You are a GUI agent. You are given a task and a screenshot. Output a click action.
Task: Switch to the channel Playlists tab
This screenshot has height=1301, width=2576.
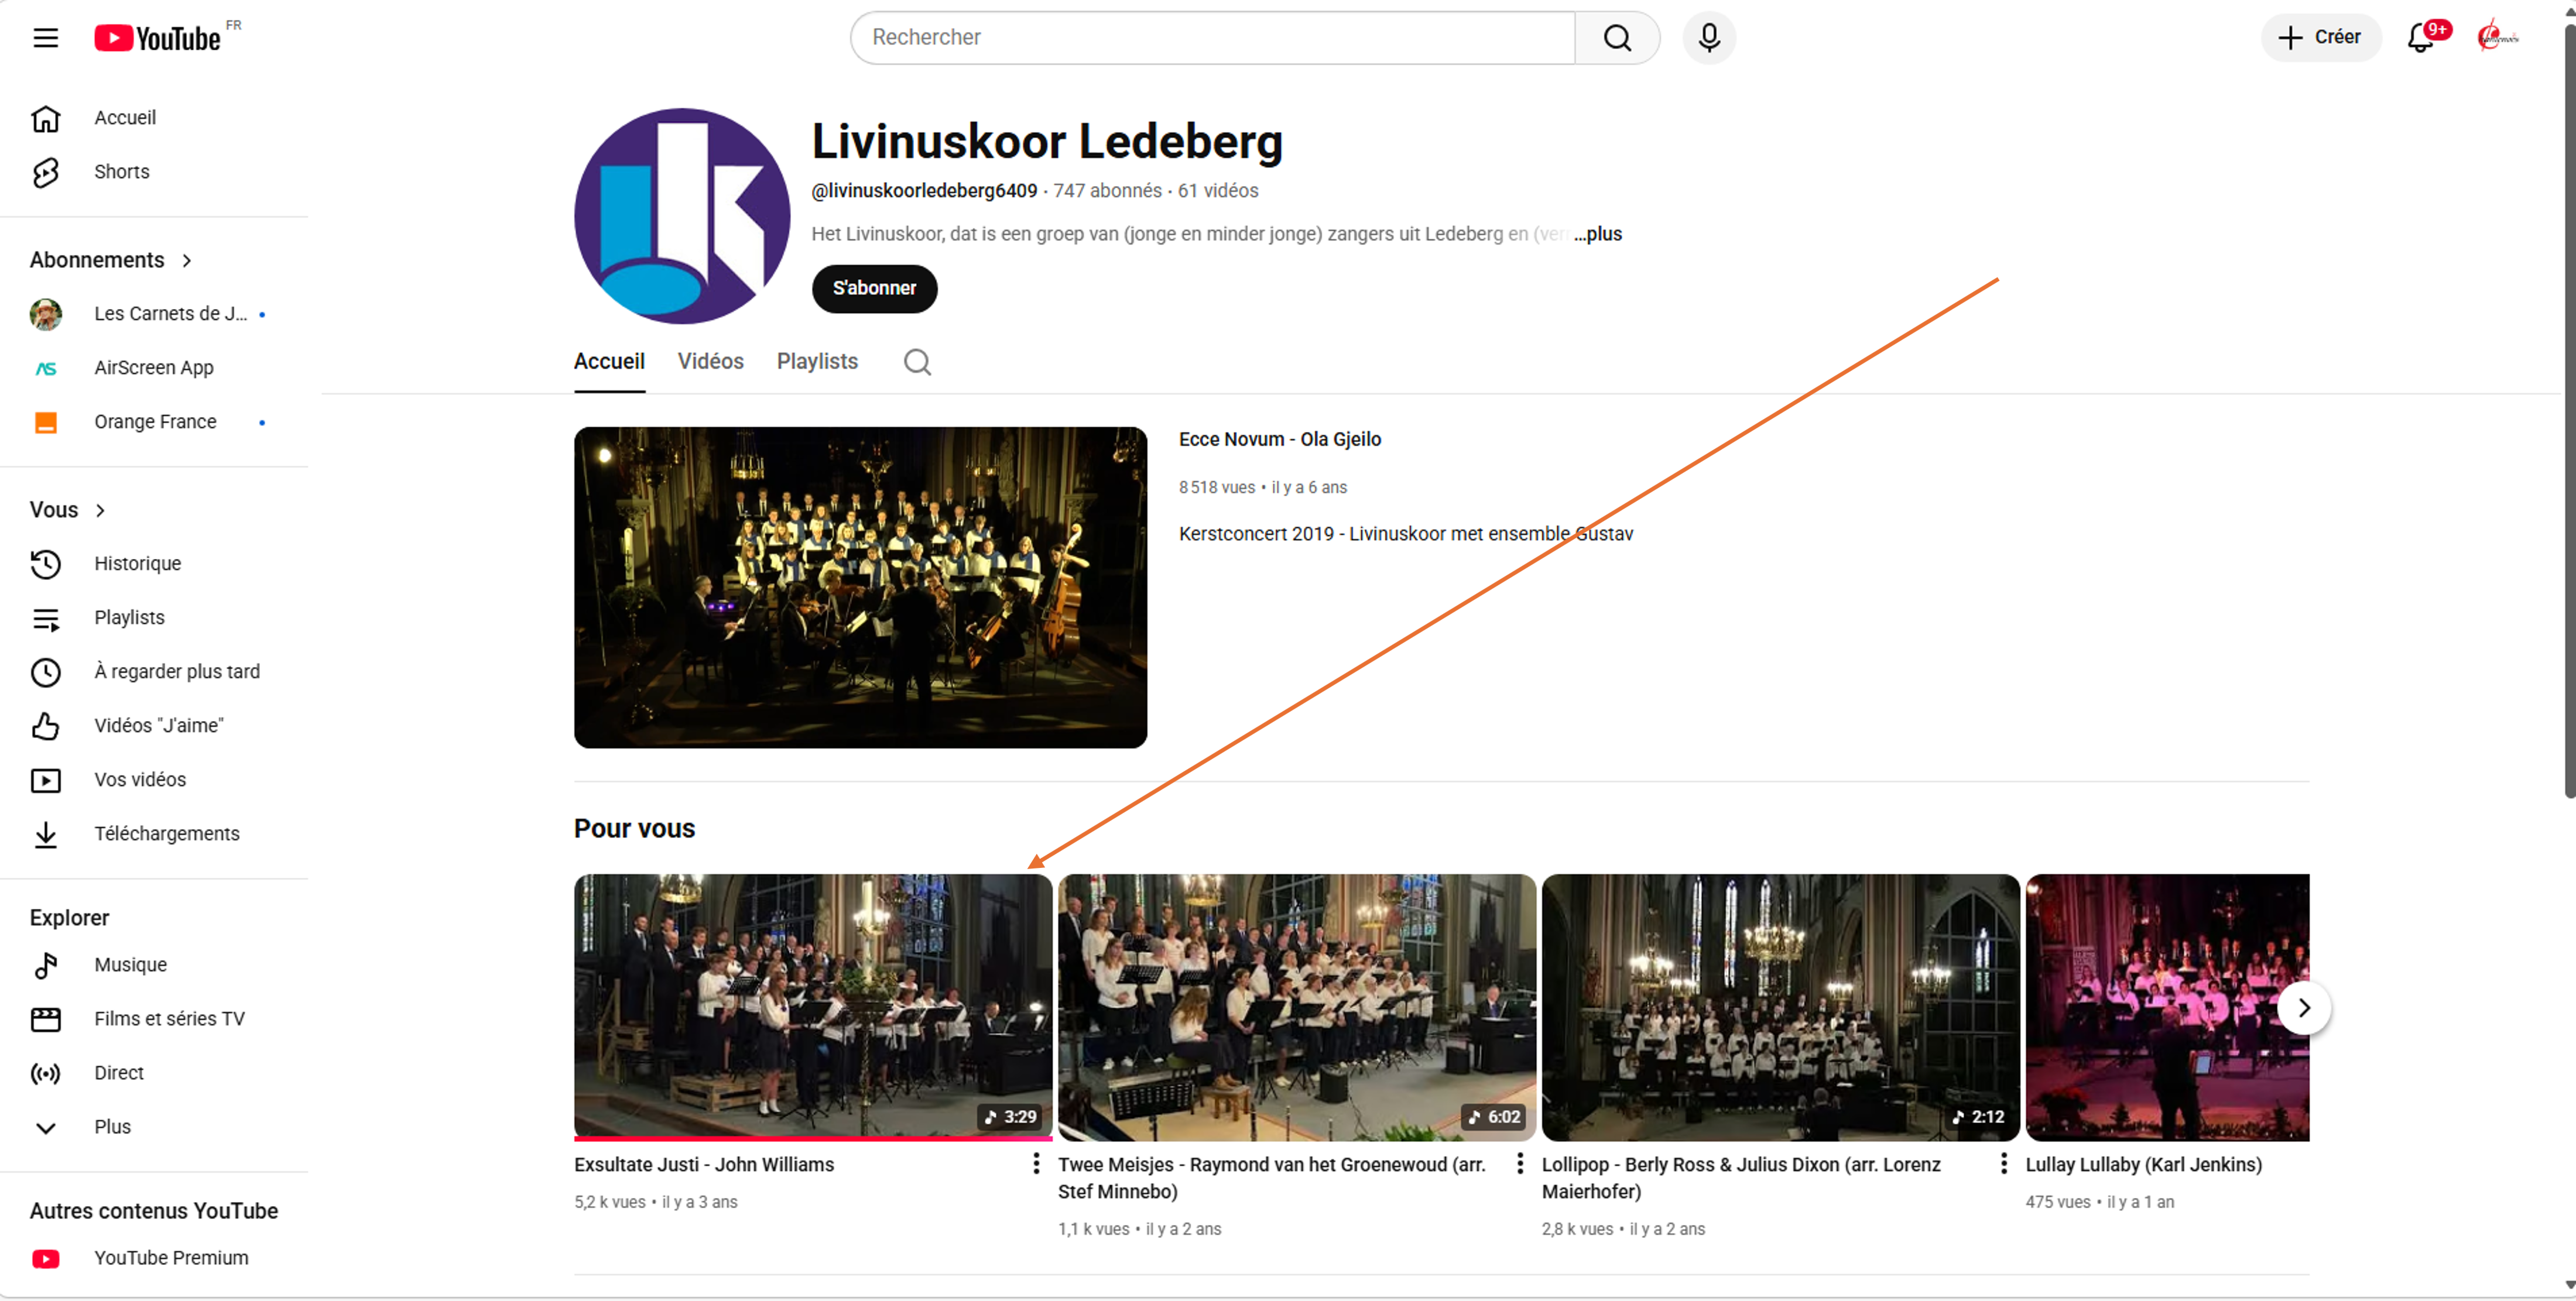[817, 362]
